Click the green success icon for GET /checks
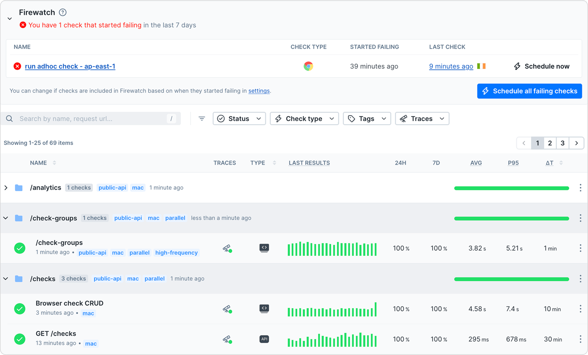 (x=19, y=339)
